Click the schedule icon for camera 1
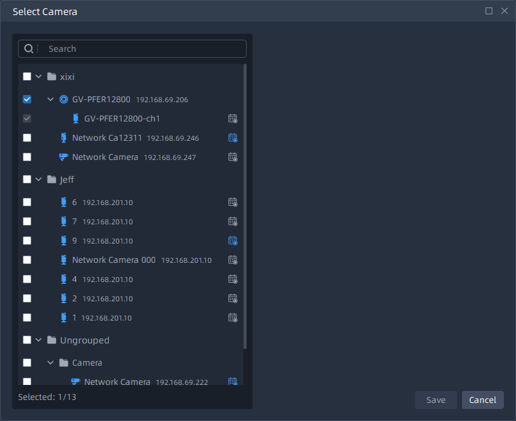 tap(233, 318)
